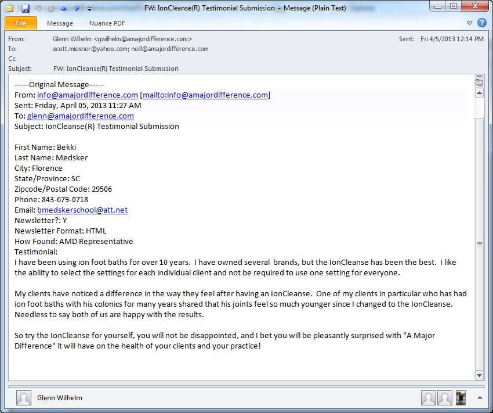Open the glenn@amajordifference.com recipient link
This screenshot has height=413, width=493.
click(x=81, y=116)
